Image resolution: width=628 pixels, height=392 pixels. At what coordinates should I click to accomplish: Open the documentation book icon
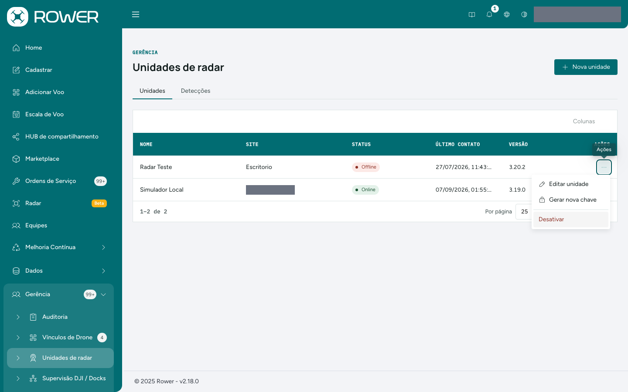tap(472, 14)
